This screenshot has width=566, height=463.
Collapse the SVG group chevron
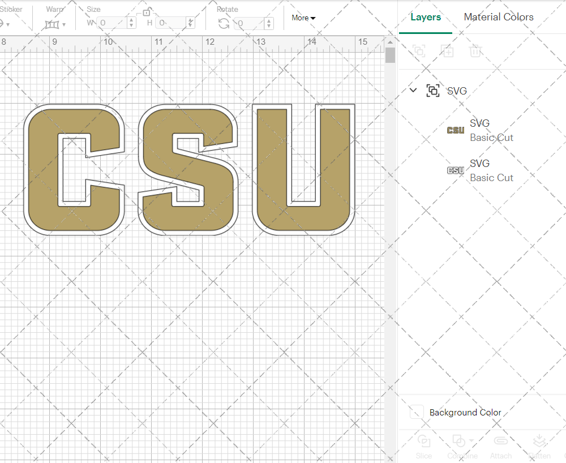(x=413, y=90)
